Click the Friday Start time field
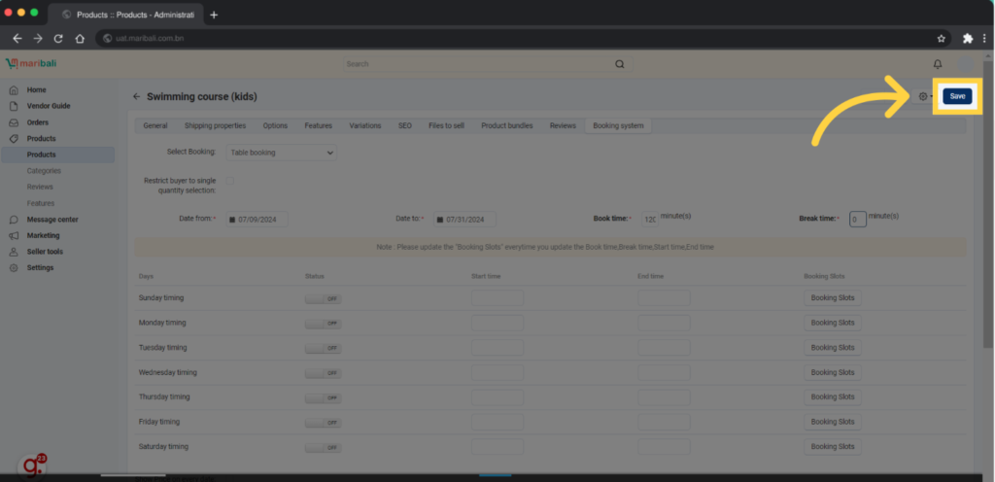The image size is (995, 482). coord(497,422)
